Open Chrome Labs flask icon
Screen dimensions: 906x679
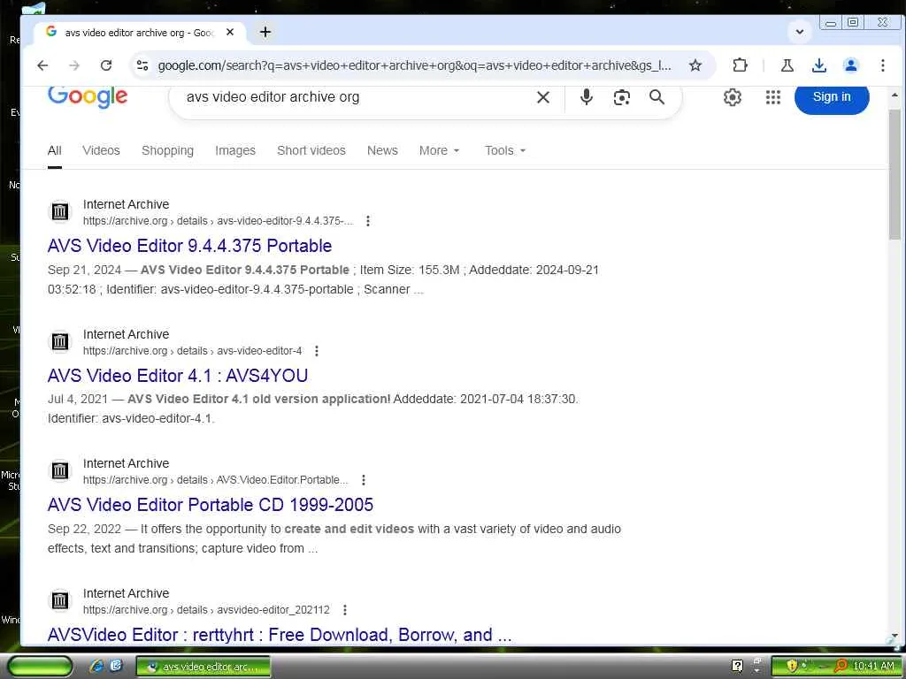tap(787, 65)
